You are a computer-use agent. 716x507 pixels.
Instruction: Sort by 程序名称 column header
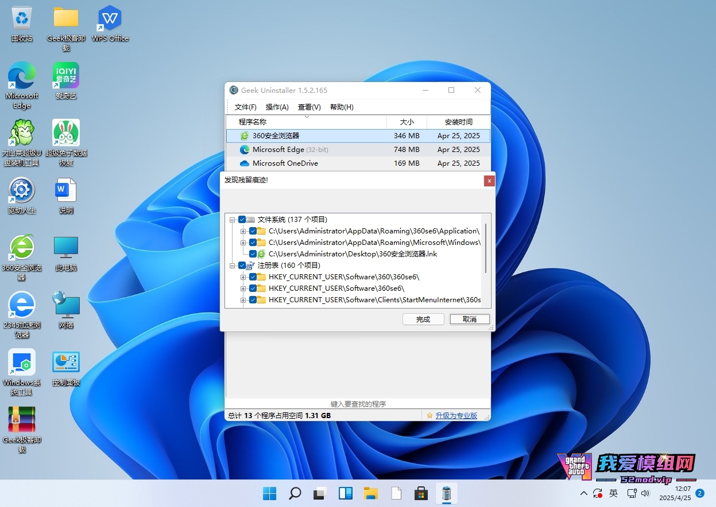pos(306,122)
